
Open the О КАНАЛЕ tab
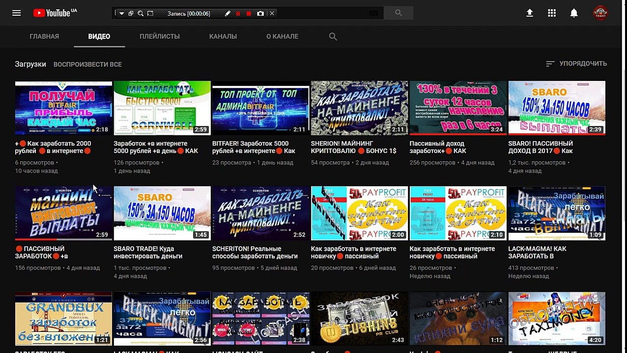(282, 36)
